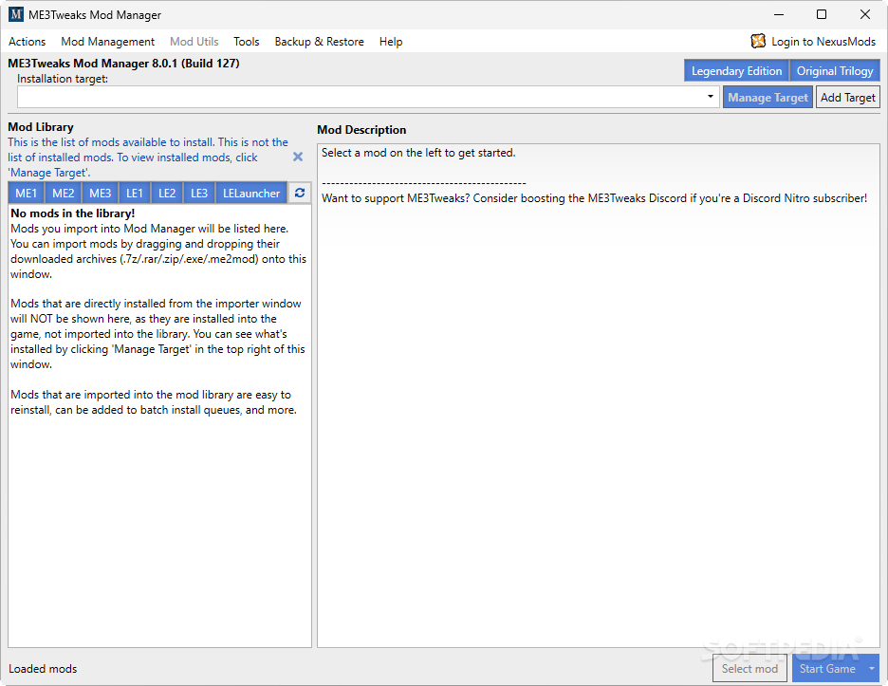Click the NexusMods logo icon
The height and width of the screenshot is (686, 888).
tap(758, 41)
